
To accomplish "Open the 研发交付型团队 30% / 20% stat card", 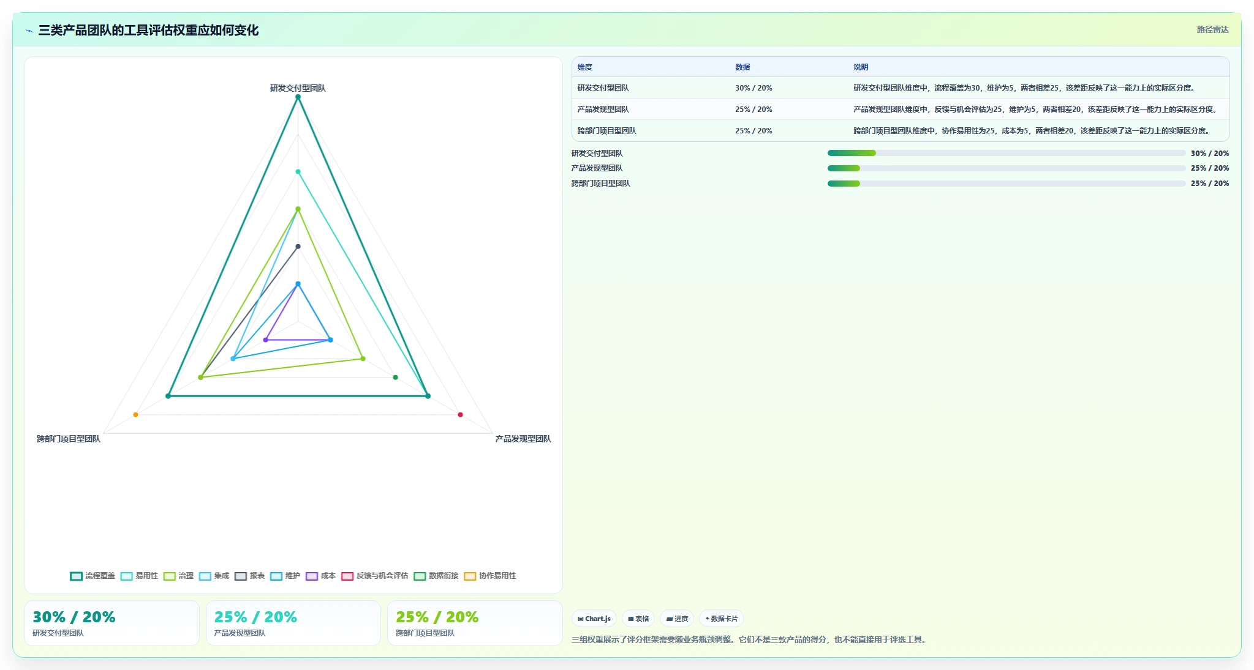I will pyautogui.click(x=111, y=623).
